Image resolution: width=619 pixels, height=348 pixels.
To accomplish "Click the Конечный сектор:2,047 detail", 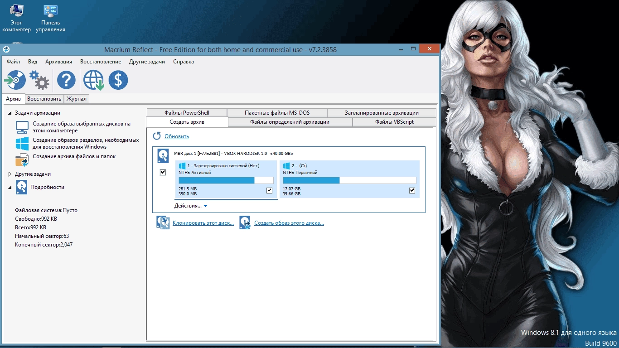I will [x=44, y=245].
